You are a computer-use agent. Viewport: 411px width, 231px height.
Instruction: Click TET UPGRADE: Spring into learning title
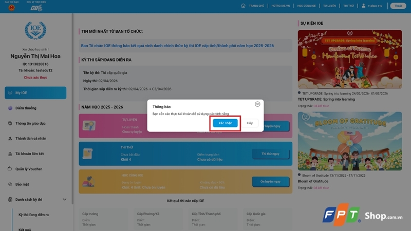coord(326,99)
